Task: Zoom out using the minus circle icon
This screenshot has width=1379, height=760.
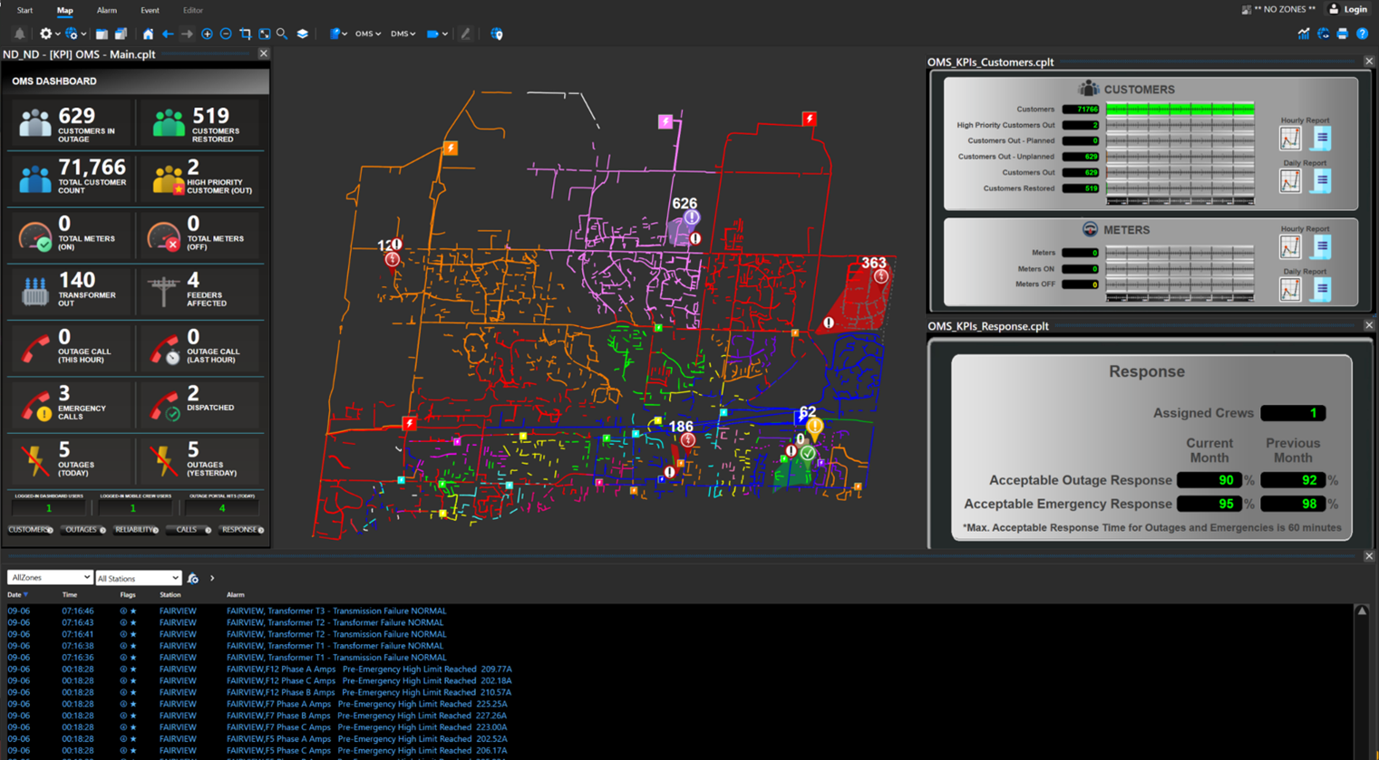Action: (x=226, y=34)
